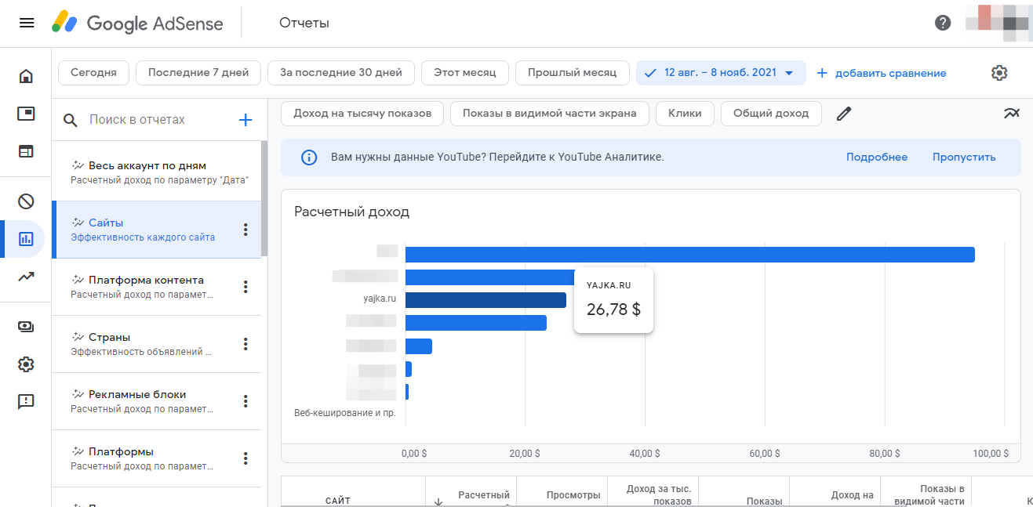Go to the Home sidebar icon
1033x507 pixels.
[26, 76]
